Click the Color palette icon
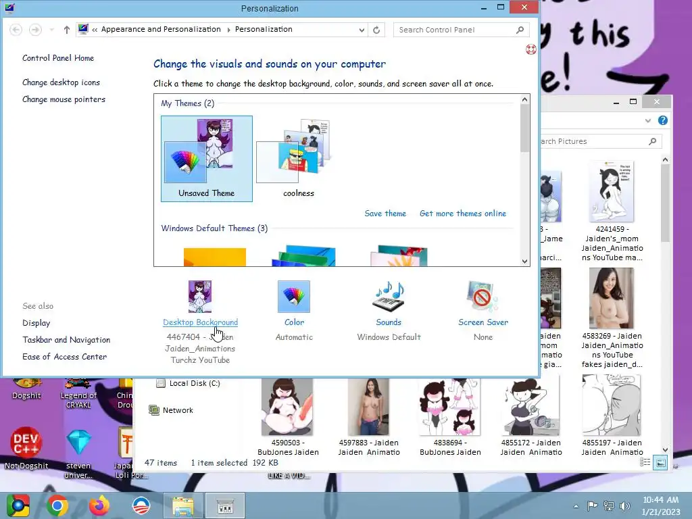Viewport: 692px width, 519px height. (x=294, y=297)
